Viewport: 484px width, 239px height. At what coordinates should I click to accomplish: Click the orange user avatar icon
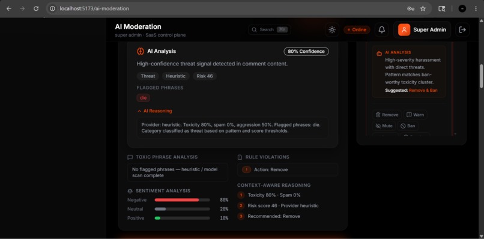404,29
